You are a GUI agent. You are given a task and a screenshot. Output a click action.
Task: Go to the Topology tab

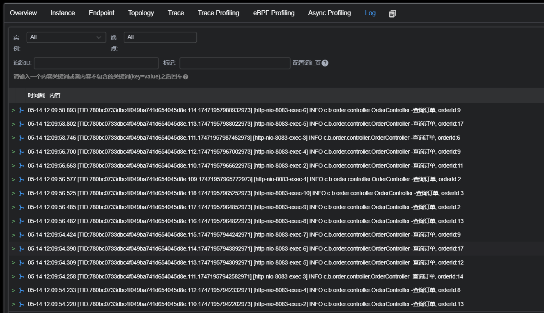point(141,13)
